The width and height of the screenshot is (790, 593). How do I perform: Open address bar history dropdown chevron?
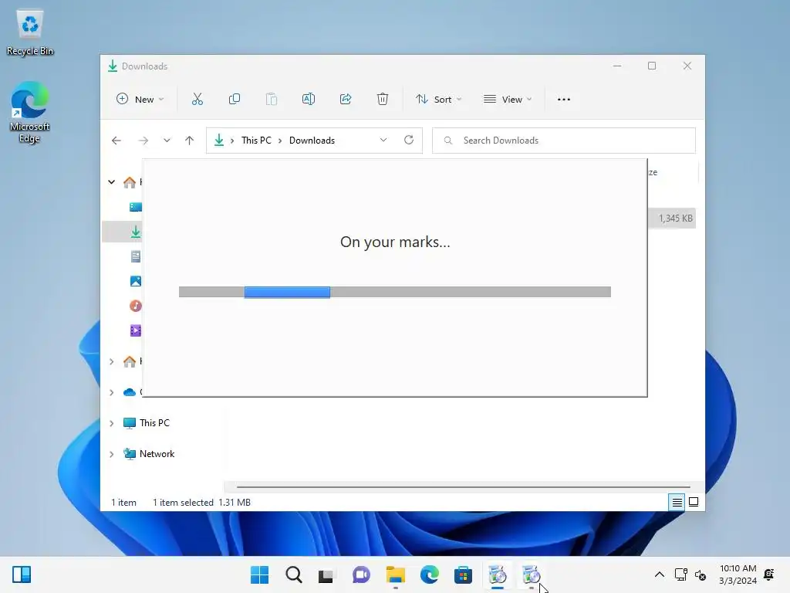(383, 141)
